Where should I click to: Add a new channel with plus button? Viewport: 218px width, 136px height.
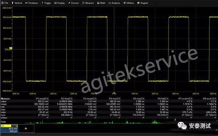point(26,128)
